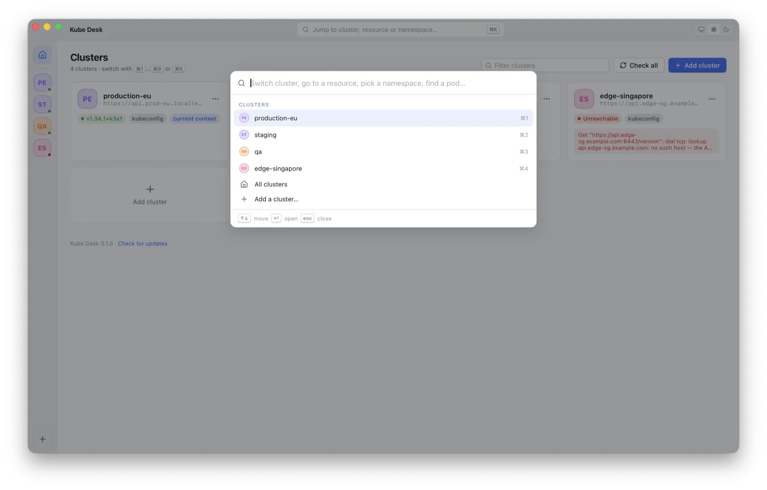This screenshot has width=767, height=490.
Task: Focus the Filter clusters field
Action: click(x=545, y=65)
